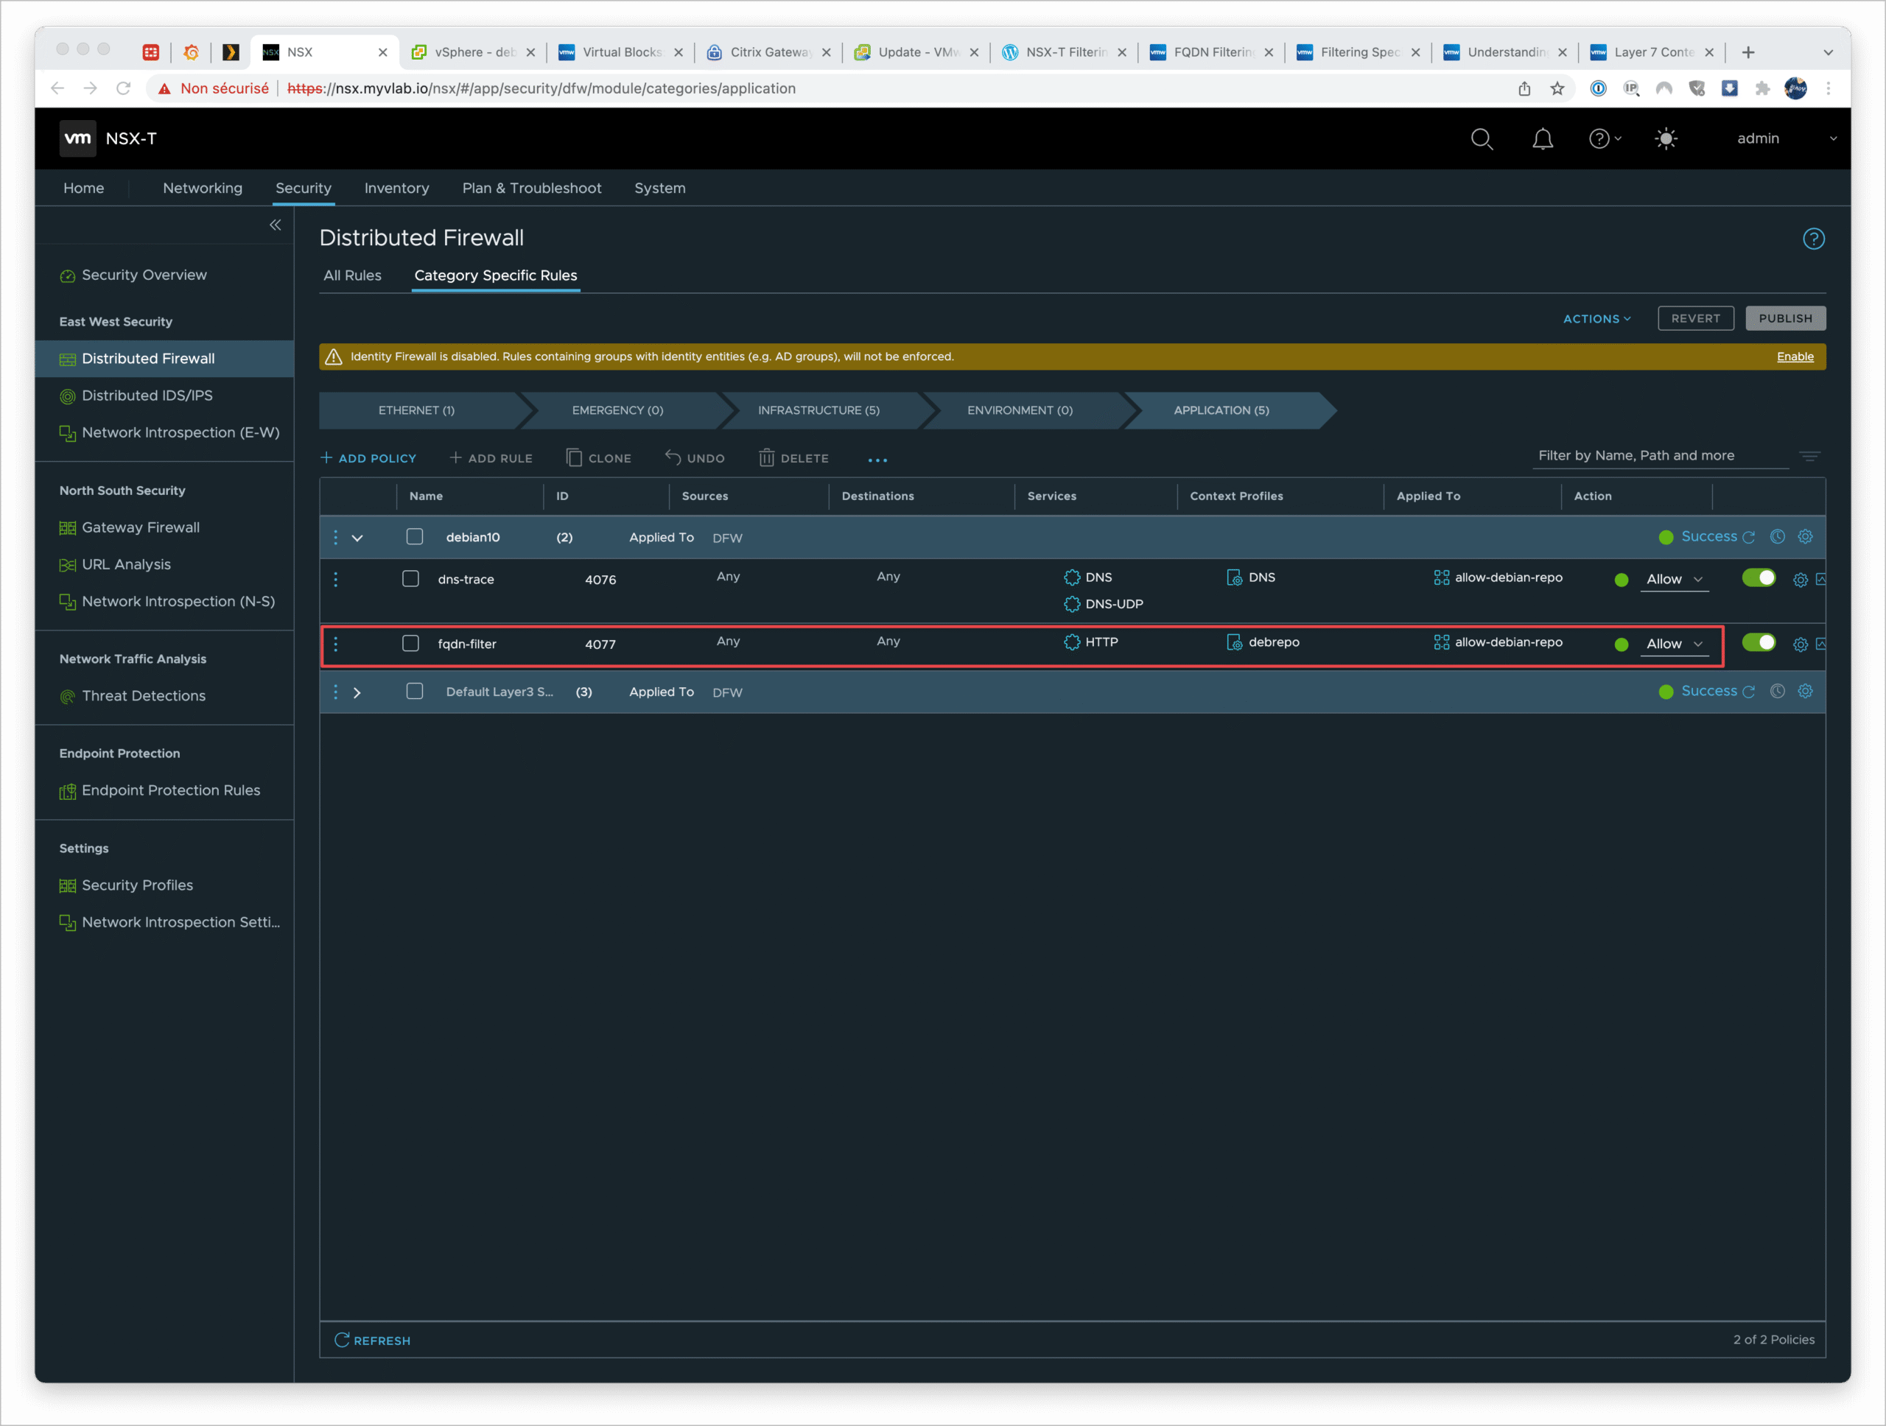
Task: Expand the Default Layer3 Section policy
Action: (357, 693)
